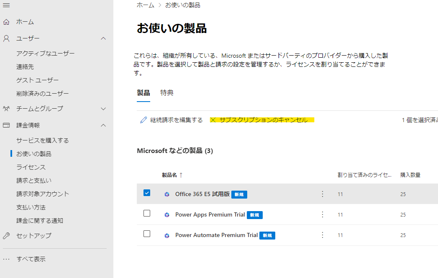This screenshot has width=438, height=278.
Task: Uncheck the Office 365 E5 試用版 checkbox
Action: (x=147, y=193)
